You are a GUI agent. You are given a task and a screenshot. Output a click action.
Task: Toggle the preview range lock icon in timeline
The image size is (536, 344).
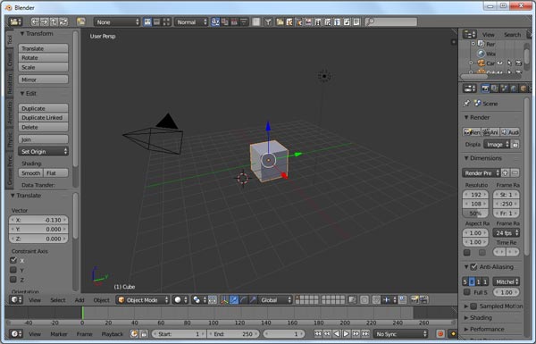click(144, 334)
